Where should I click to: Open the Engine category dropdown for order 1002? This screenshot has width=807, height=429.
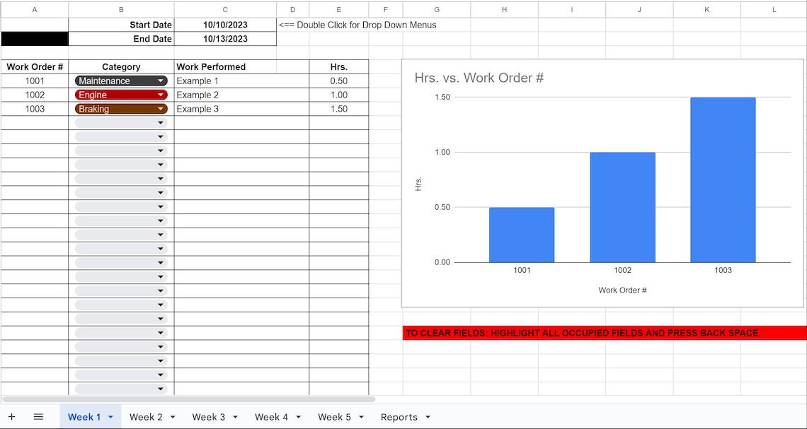point(161,95)
